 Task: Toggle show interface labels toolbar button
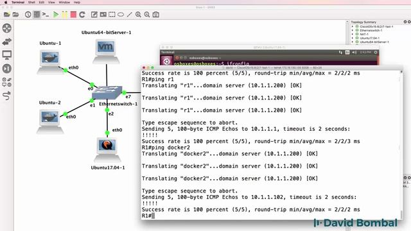coord(37,15)
